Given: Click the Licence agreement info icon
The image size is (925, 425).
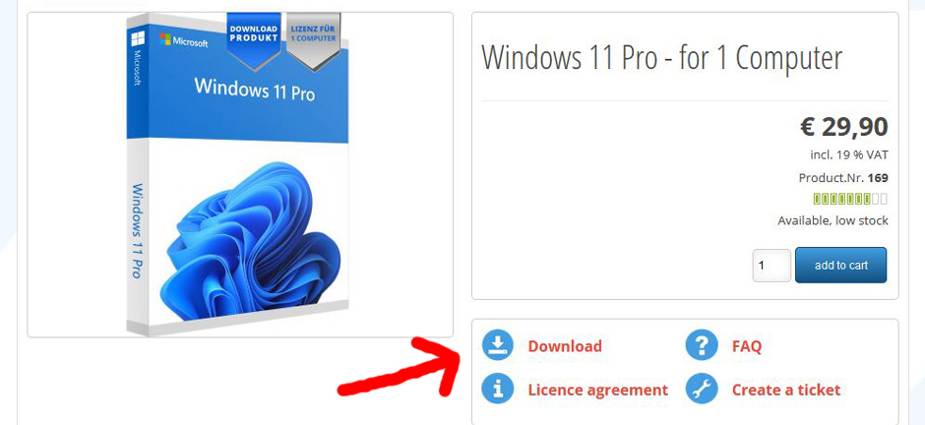Looking at the screenshot, I should (498, 389).
